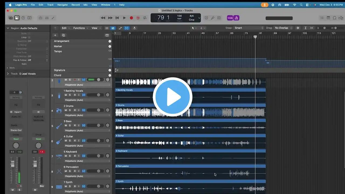Click the Capture Recording button
Image resolution: width=345 pixels, height=194 pixels.
pyautogui.click(x=138, y=18)
